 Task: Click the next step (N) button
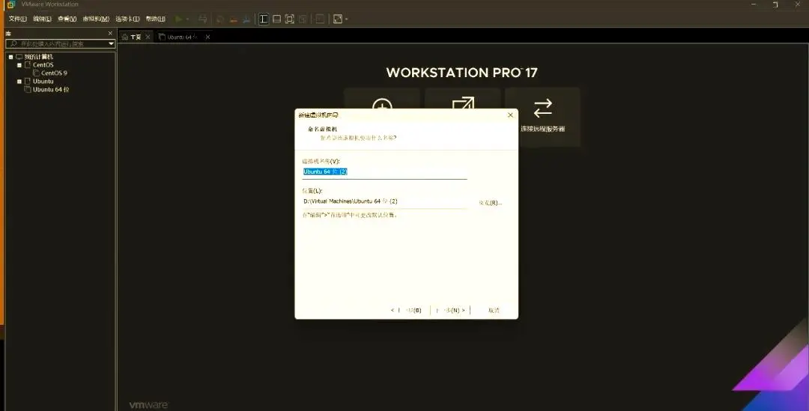coord(450,311)
